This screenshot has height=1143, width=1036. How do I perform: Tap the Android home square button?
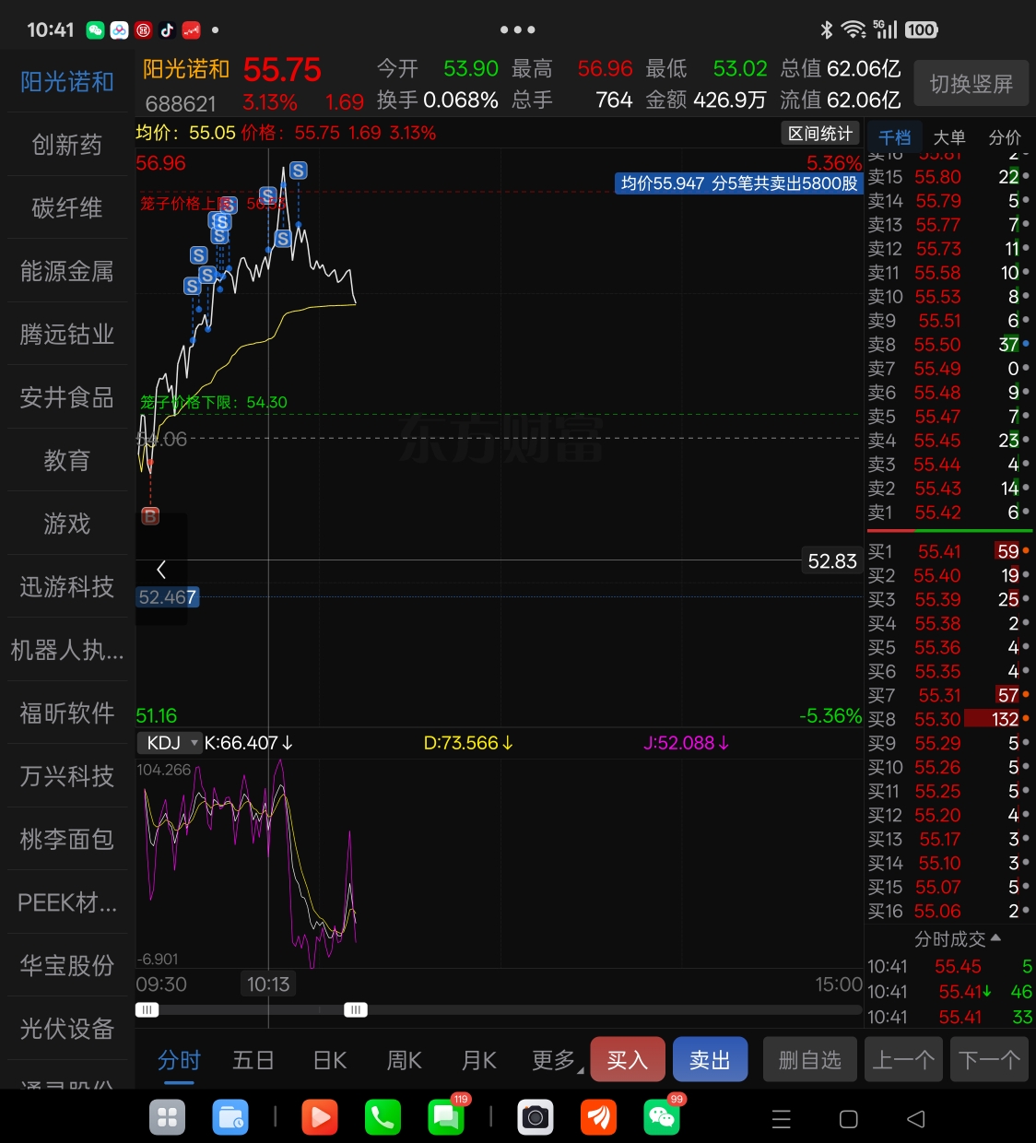[x=849, y=1119]
